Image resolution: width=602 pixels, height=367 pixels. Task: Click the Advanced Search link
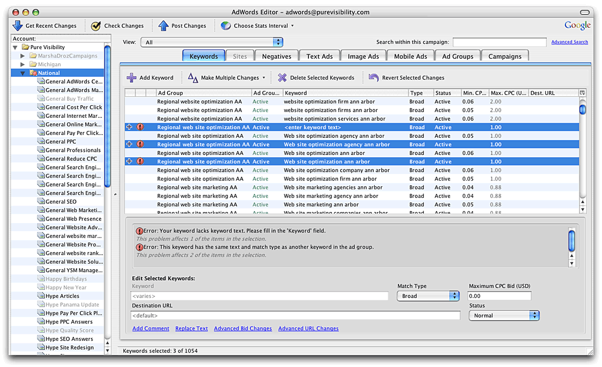click(x=569, y=42)
